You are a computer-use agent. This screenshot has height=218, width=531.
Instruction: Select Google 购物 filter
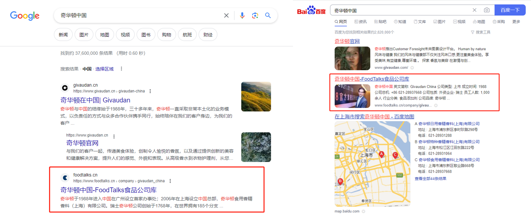pos(166,35)
